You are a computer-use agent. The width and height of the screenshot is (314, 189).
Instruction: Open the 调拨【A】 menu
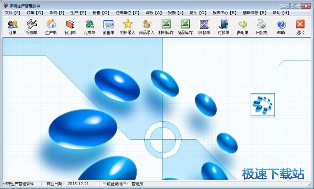pos(154,13)
